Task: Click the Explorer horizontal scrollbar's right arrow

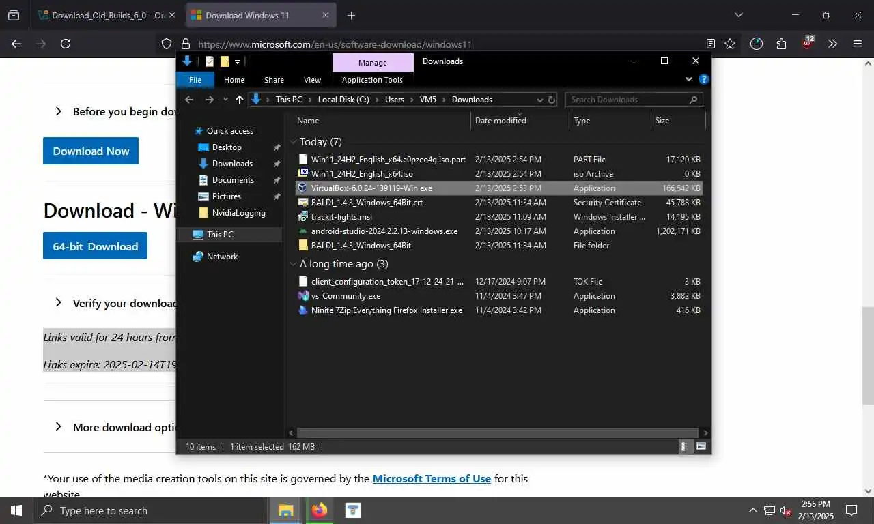Action: [705, 433]
